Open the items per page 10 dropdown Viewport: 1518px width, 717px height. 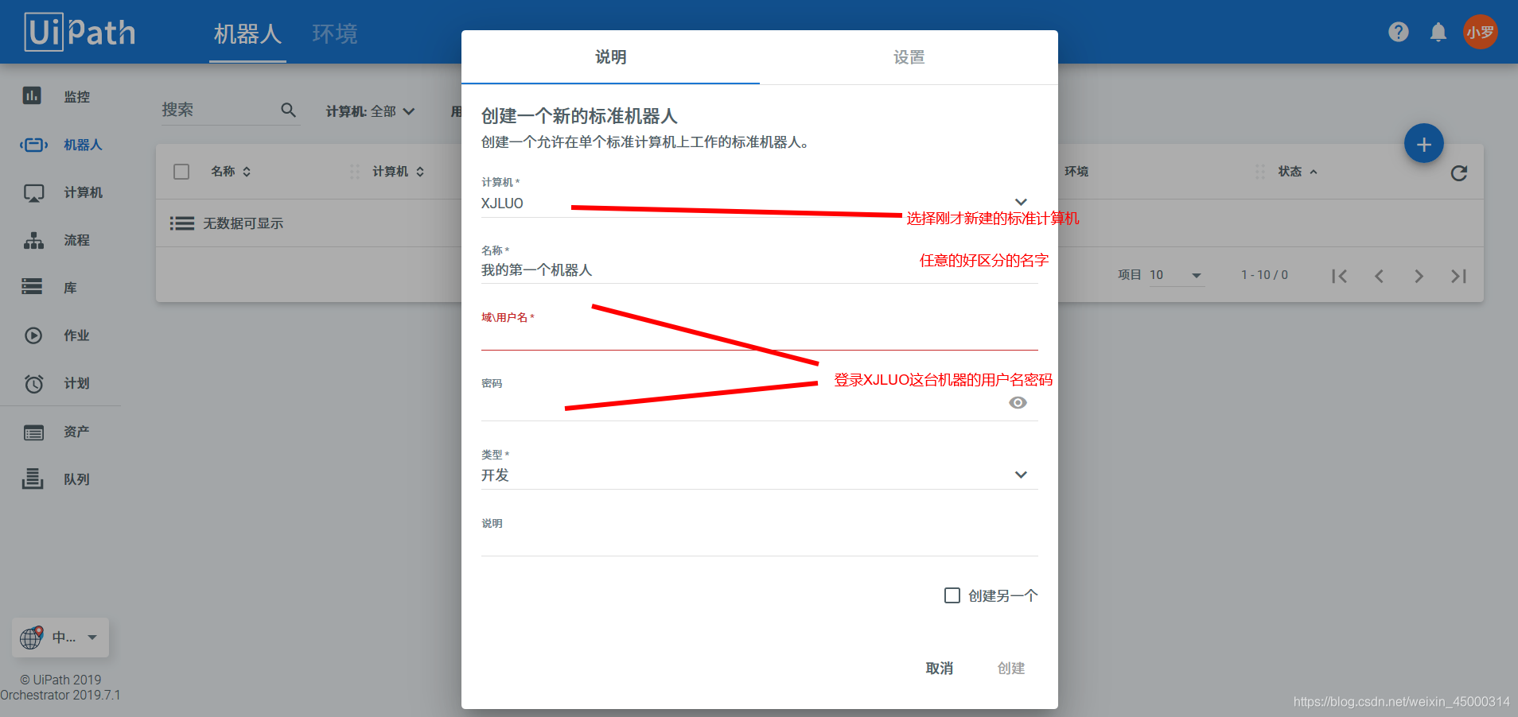1176,275
